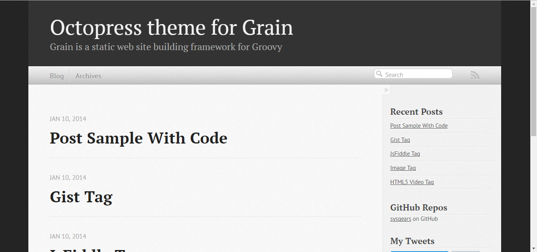Screen dimensions: 537x252
Task: Click the GitHub Repos sidebar heading
Action: (418, 207)
